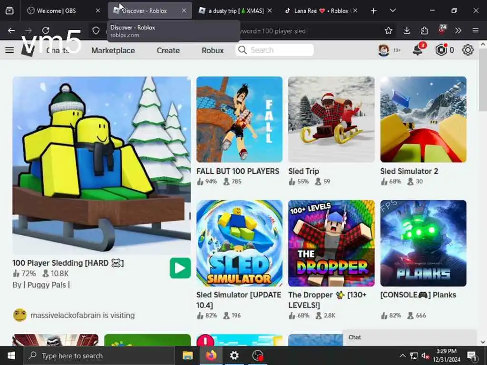Click the FALL BUT 100 PLAYERS title
Image resolution: width=487 pixels, height=365 pixels.
[x=238, y=171]
